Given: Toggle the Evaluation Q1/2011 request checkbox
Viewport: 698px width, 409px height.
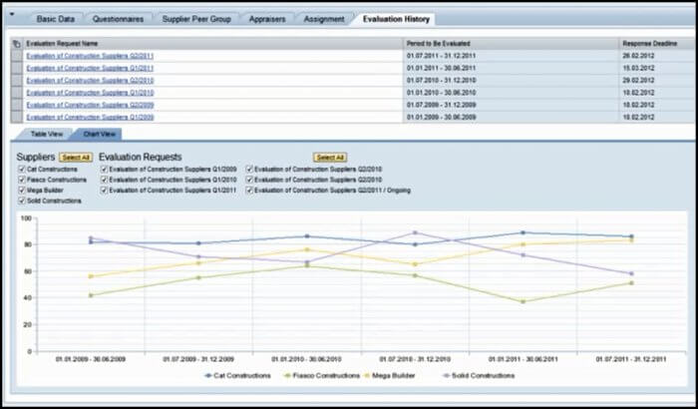Looking at the screenshot, I should 104,191.
